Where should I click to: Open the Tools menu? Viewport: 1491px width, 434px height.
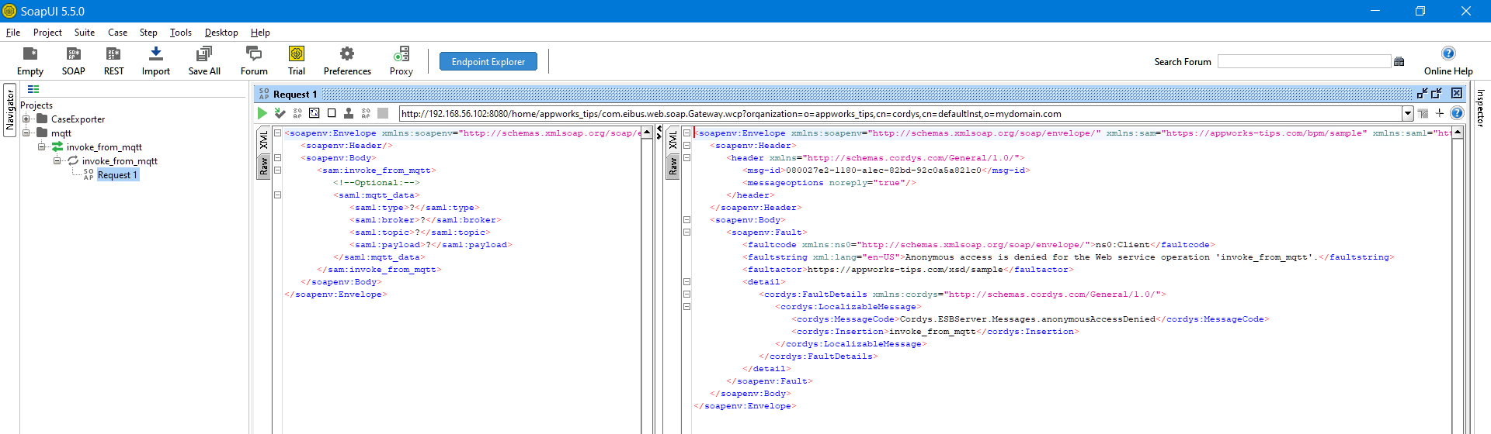pyautogui.click(x=181, y=33)
